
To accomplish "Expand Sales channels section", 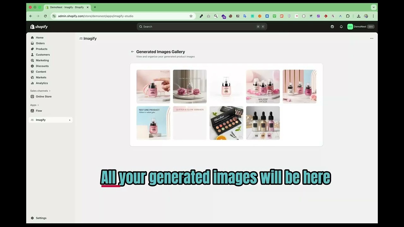I will tap(40, 90).
